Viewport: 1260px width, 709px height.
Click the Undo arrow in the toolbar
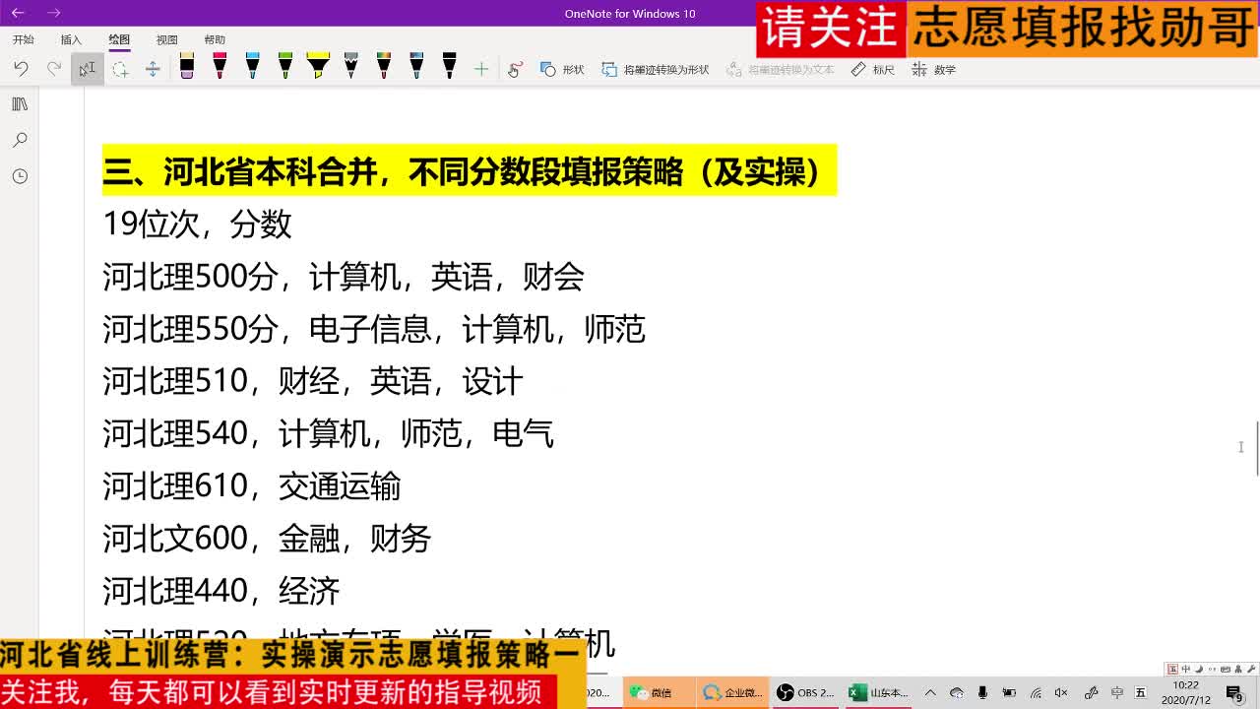(21, 69)
